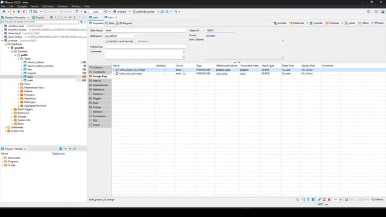Expand the tasks_project_id_foreign row
Screen dimensions: 386x217
coord(114,70)
